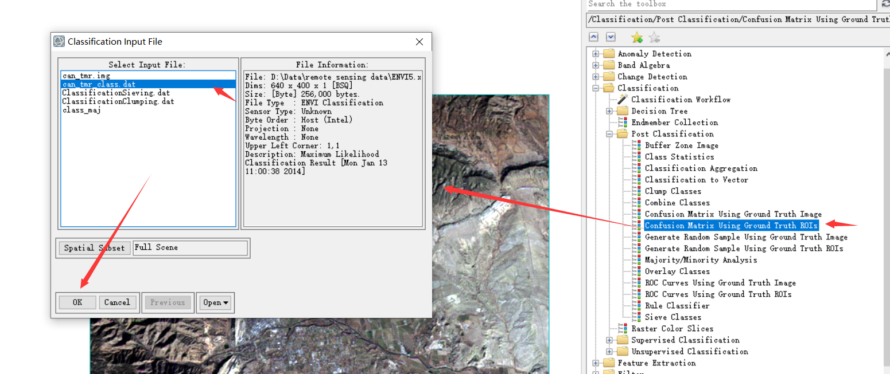Screen dimensions: 890x374
Task: Select can_tmr.img in the input file list
Action: (86, 76)
